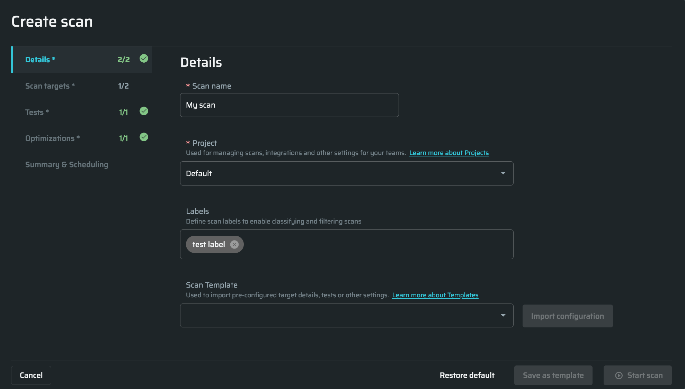Click the Import configuration button

click(567, 316)
